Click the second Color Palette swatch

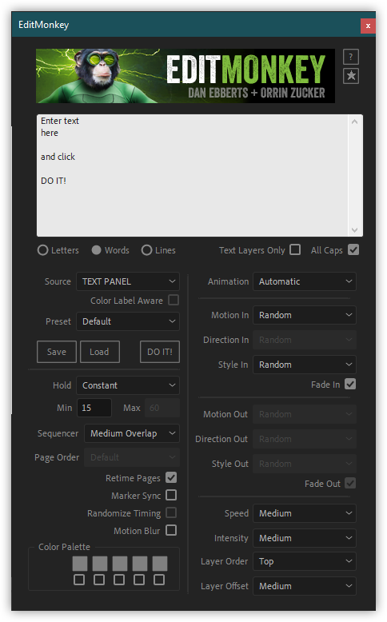point(100,564)
